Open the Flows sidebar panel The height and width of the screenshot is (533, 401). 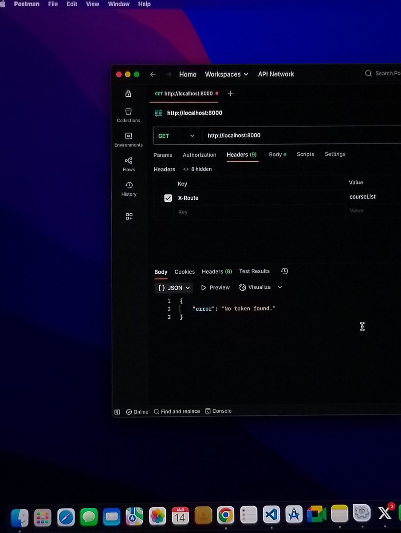129,164
